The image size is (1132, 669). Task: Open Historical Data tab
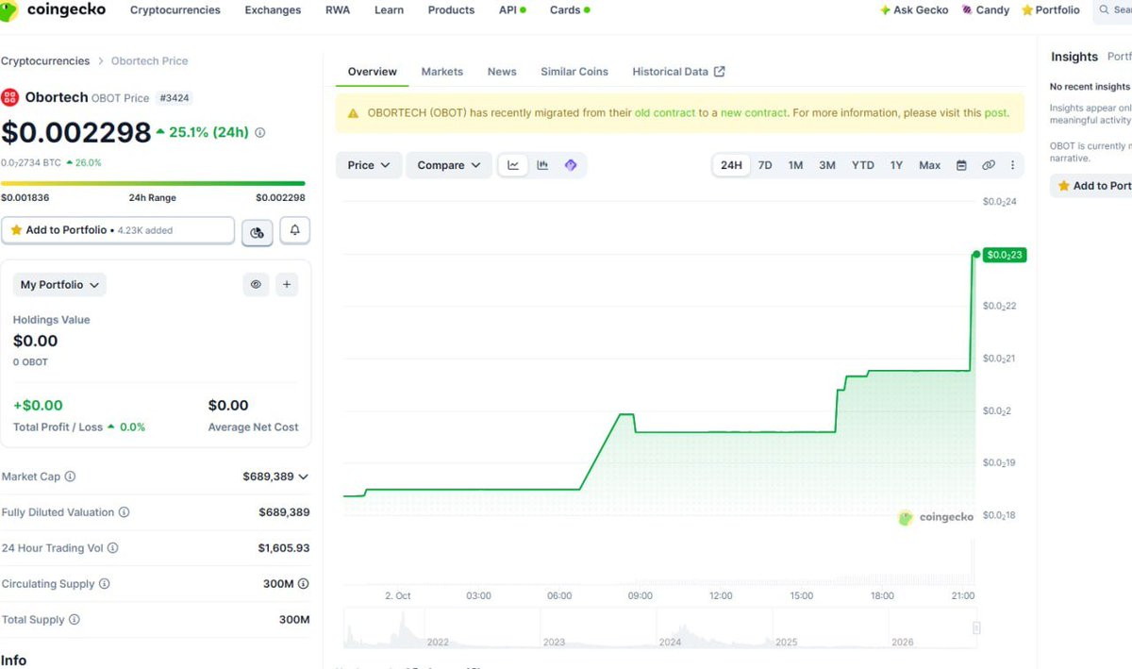point(678,72)
